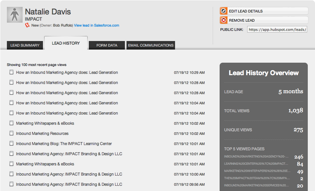
Task: Click the timestamp 07/19/12 09:56 AM
Action: point(189,184)
